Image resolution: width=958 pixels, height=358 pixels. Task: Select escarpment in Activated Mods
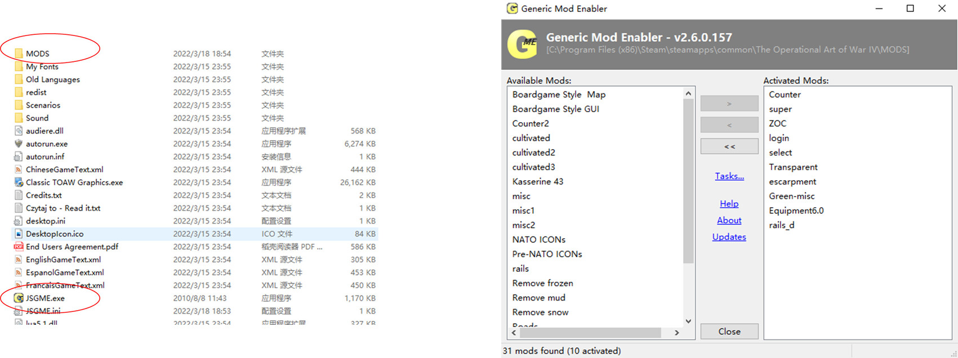pyautogui.click(x=792, y=182)
